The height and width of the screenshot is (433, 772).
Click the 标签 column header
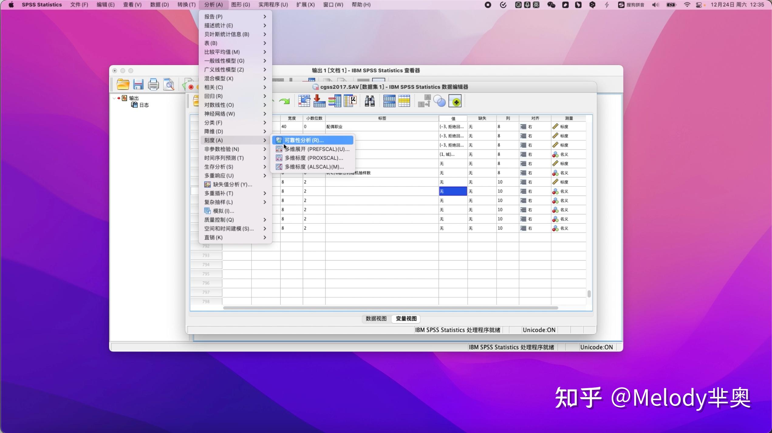(x=382, y=118)
